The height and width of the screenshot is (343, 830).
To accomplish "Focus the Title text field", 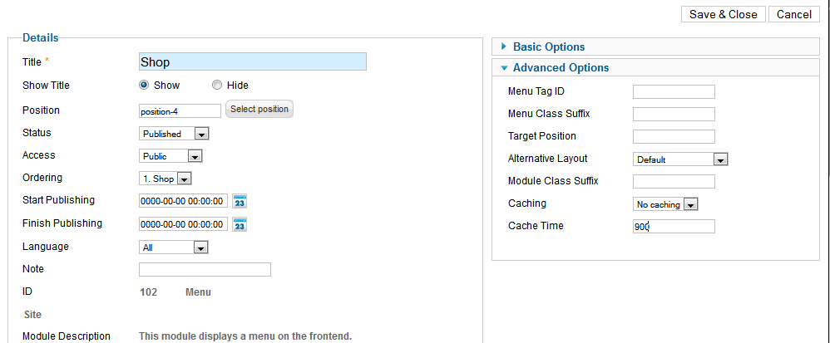I will (x=252, y=62).
